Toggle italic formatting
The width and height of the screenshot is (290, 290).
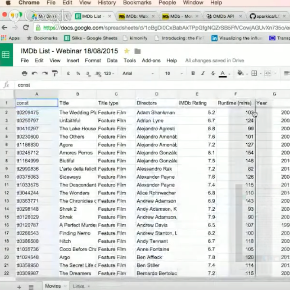point(203,74)
